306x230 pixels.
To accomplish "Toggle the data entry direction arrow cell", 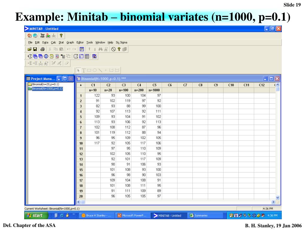I will (x=81, y=85).
